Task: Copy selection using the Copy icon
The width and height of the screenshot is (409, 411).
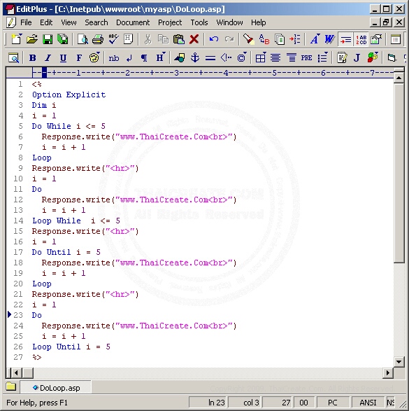Action: (163, 39)
